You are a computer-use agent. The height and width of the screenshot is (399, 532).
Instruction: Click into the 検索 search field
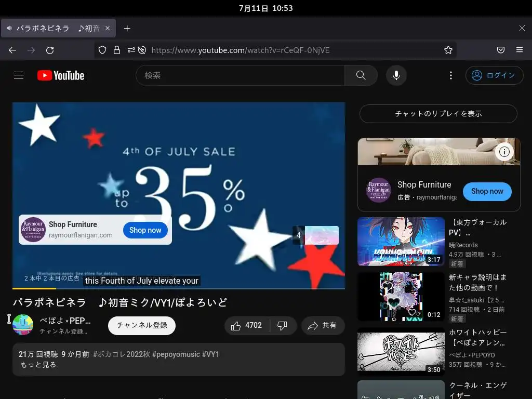tap(240, 75)
